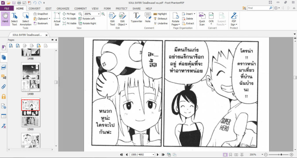Expand the PDF Sign dropdown
The height and width of the screenshot is (158, 297).
236,25
